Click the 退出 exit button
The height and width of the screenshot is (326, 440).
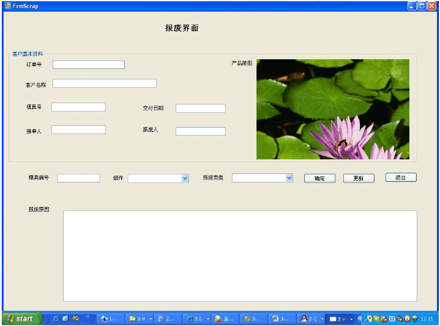[401, 178]
